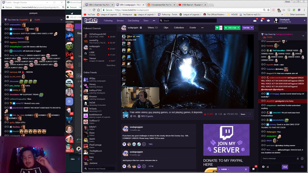Viewport: 308px width, 173px height.
Task: Collapse Top Cheer banner in greekgodx popout chat
Action: click(x=62, y=20)
